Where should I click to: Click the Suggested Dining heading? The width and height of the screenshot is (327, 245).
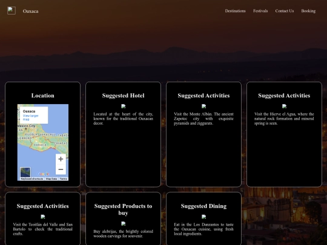click(x=203, y=206)
